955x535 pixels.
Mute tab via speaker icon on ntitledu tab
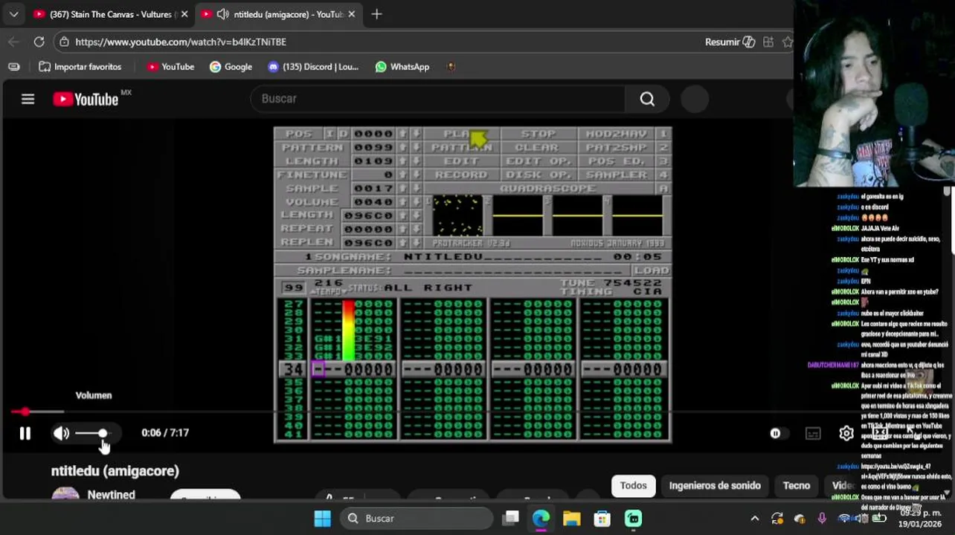tap(222, 14)
